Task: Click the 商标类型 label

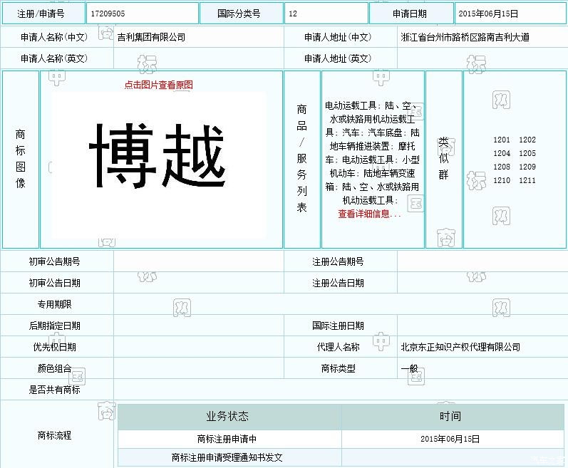Action: pyautogui.click(x=338, y=368)
